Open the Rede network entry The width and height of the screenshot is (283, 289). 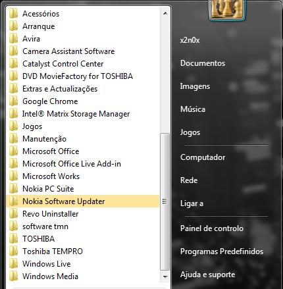tap(189, 180)
